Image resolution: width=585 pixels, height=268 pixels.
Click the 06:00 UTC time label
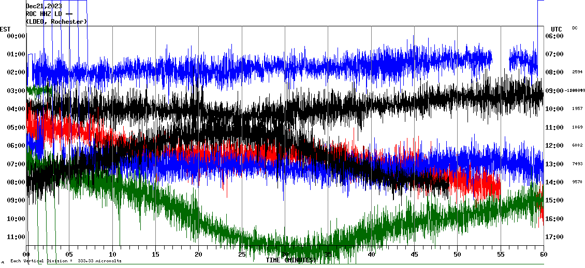pos(554,36)
